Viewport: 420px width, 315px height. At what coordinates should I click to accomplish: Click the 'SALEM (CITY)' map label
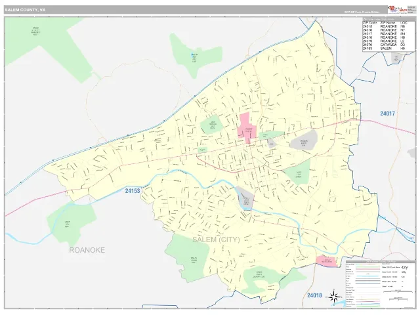pyautogui.click(x=216, y=240)
